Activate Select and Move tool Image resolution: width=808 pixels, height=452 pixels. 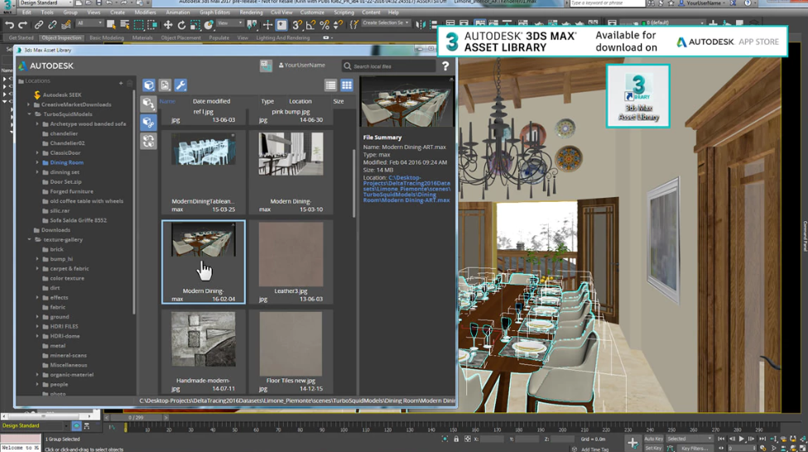(168, 25)
